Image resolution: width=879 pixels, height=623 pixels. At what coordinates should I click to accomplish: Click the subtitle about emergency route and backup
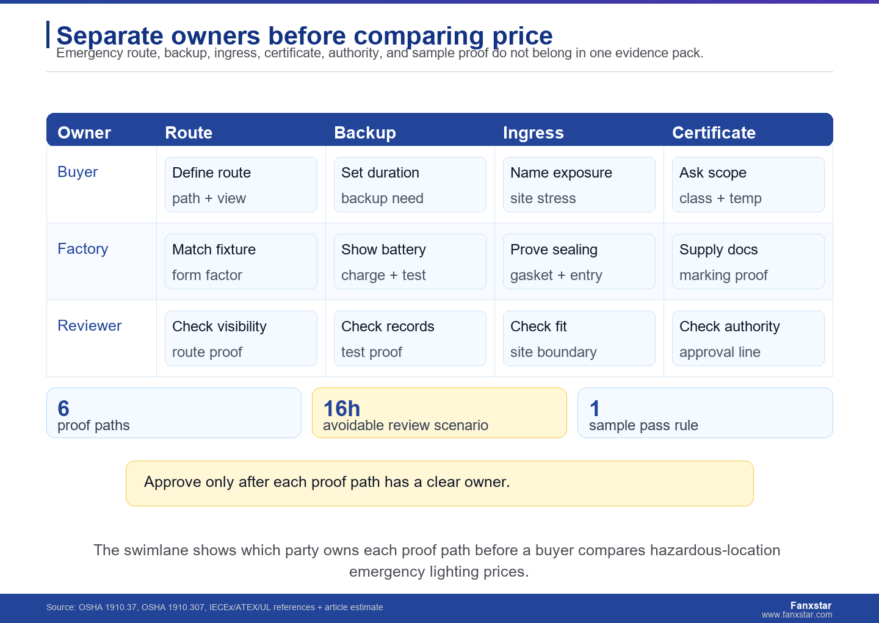point(380,53)
